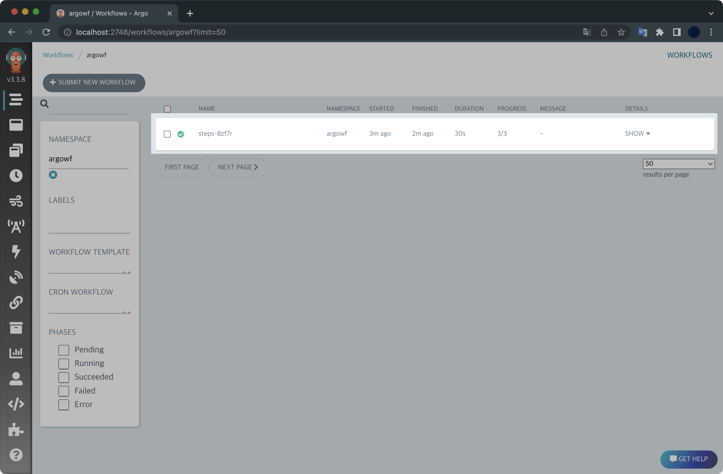Viewport: 723px width, 474px height.
Task: Enable the Running phase checkbox filter
Action: click(x=64, y=363)
